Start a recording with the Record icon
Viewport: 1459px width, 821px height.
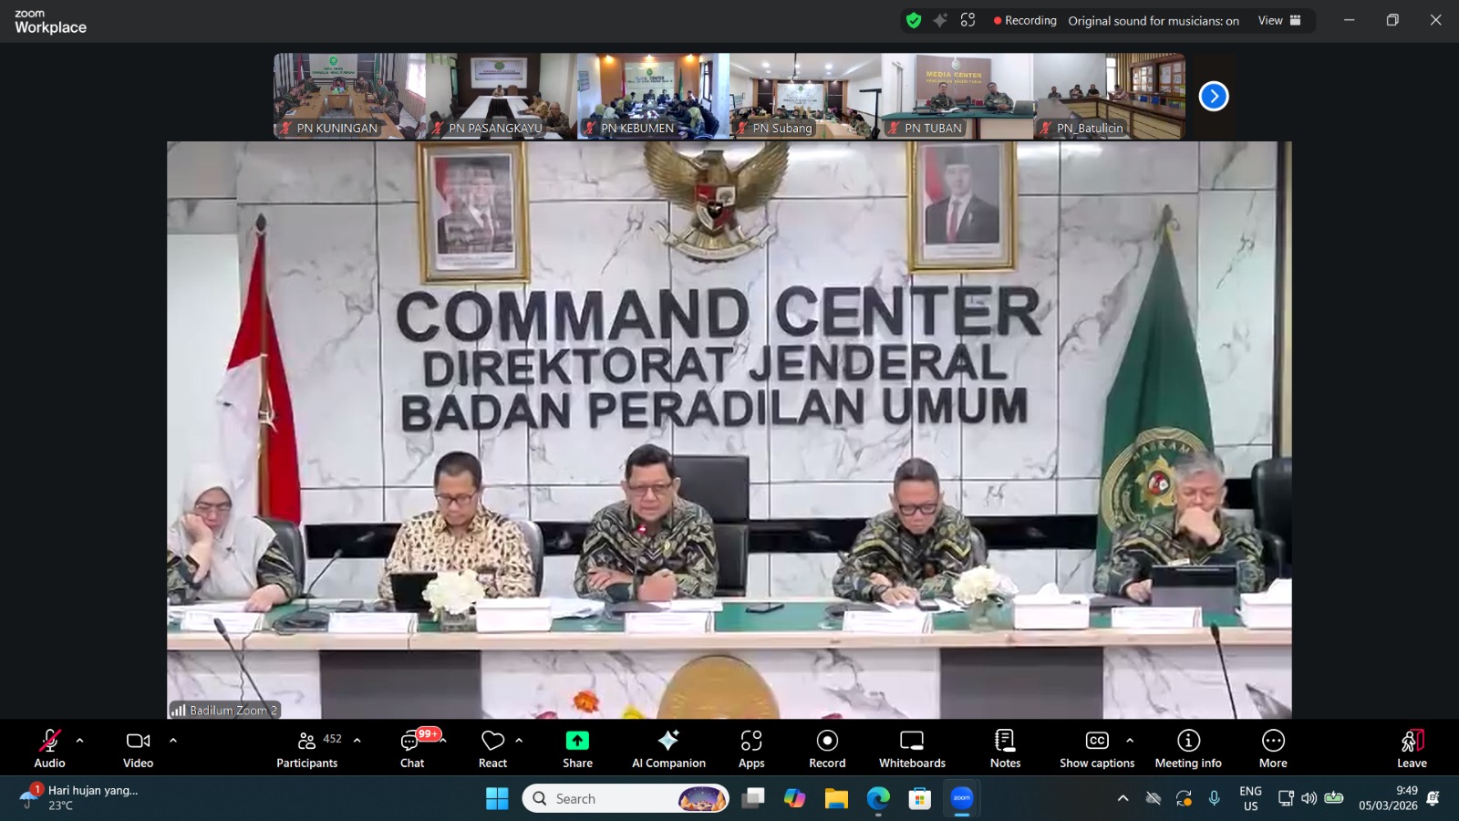(x=825, y=748)
